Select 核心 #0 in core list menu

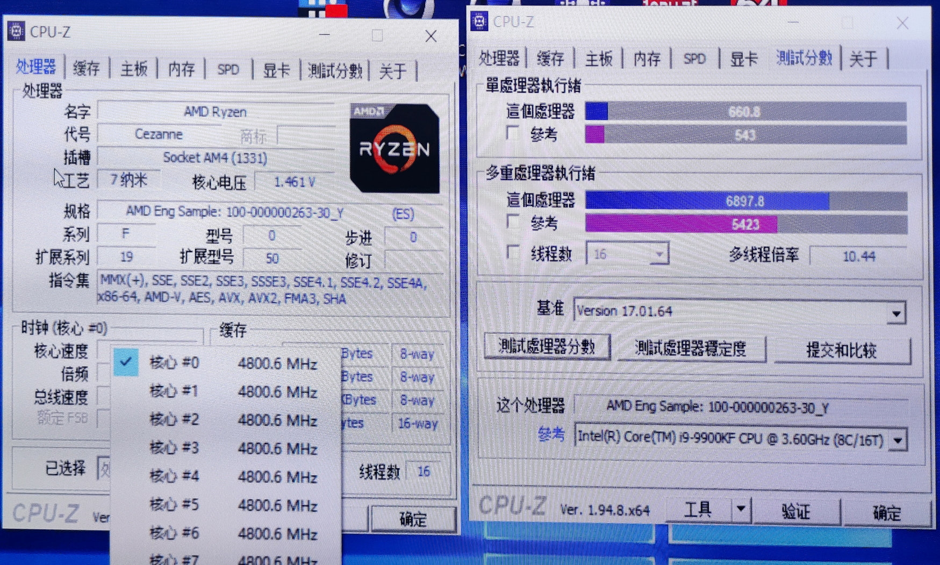point(226,363)
